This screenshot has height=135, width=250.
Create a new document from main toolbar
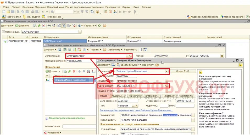pyautogui.click(x=4, y=12)
